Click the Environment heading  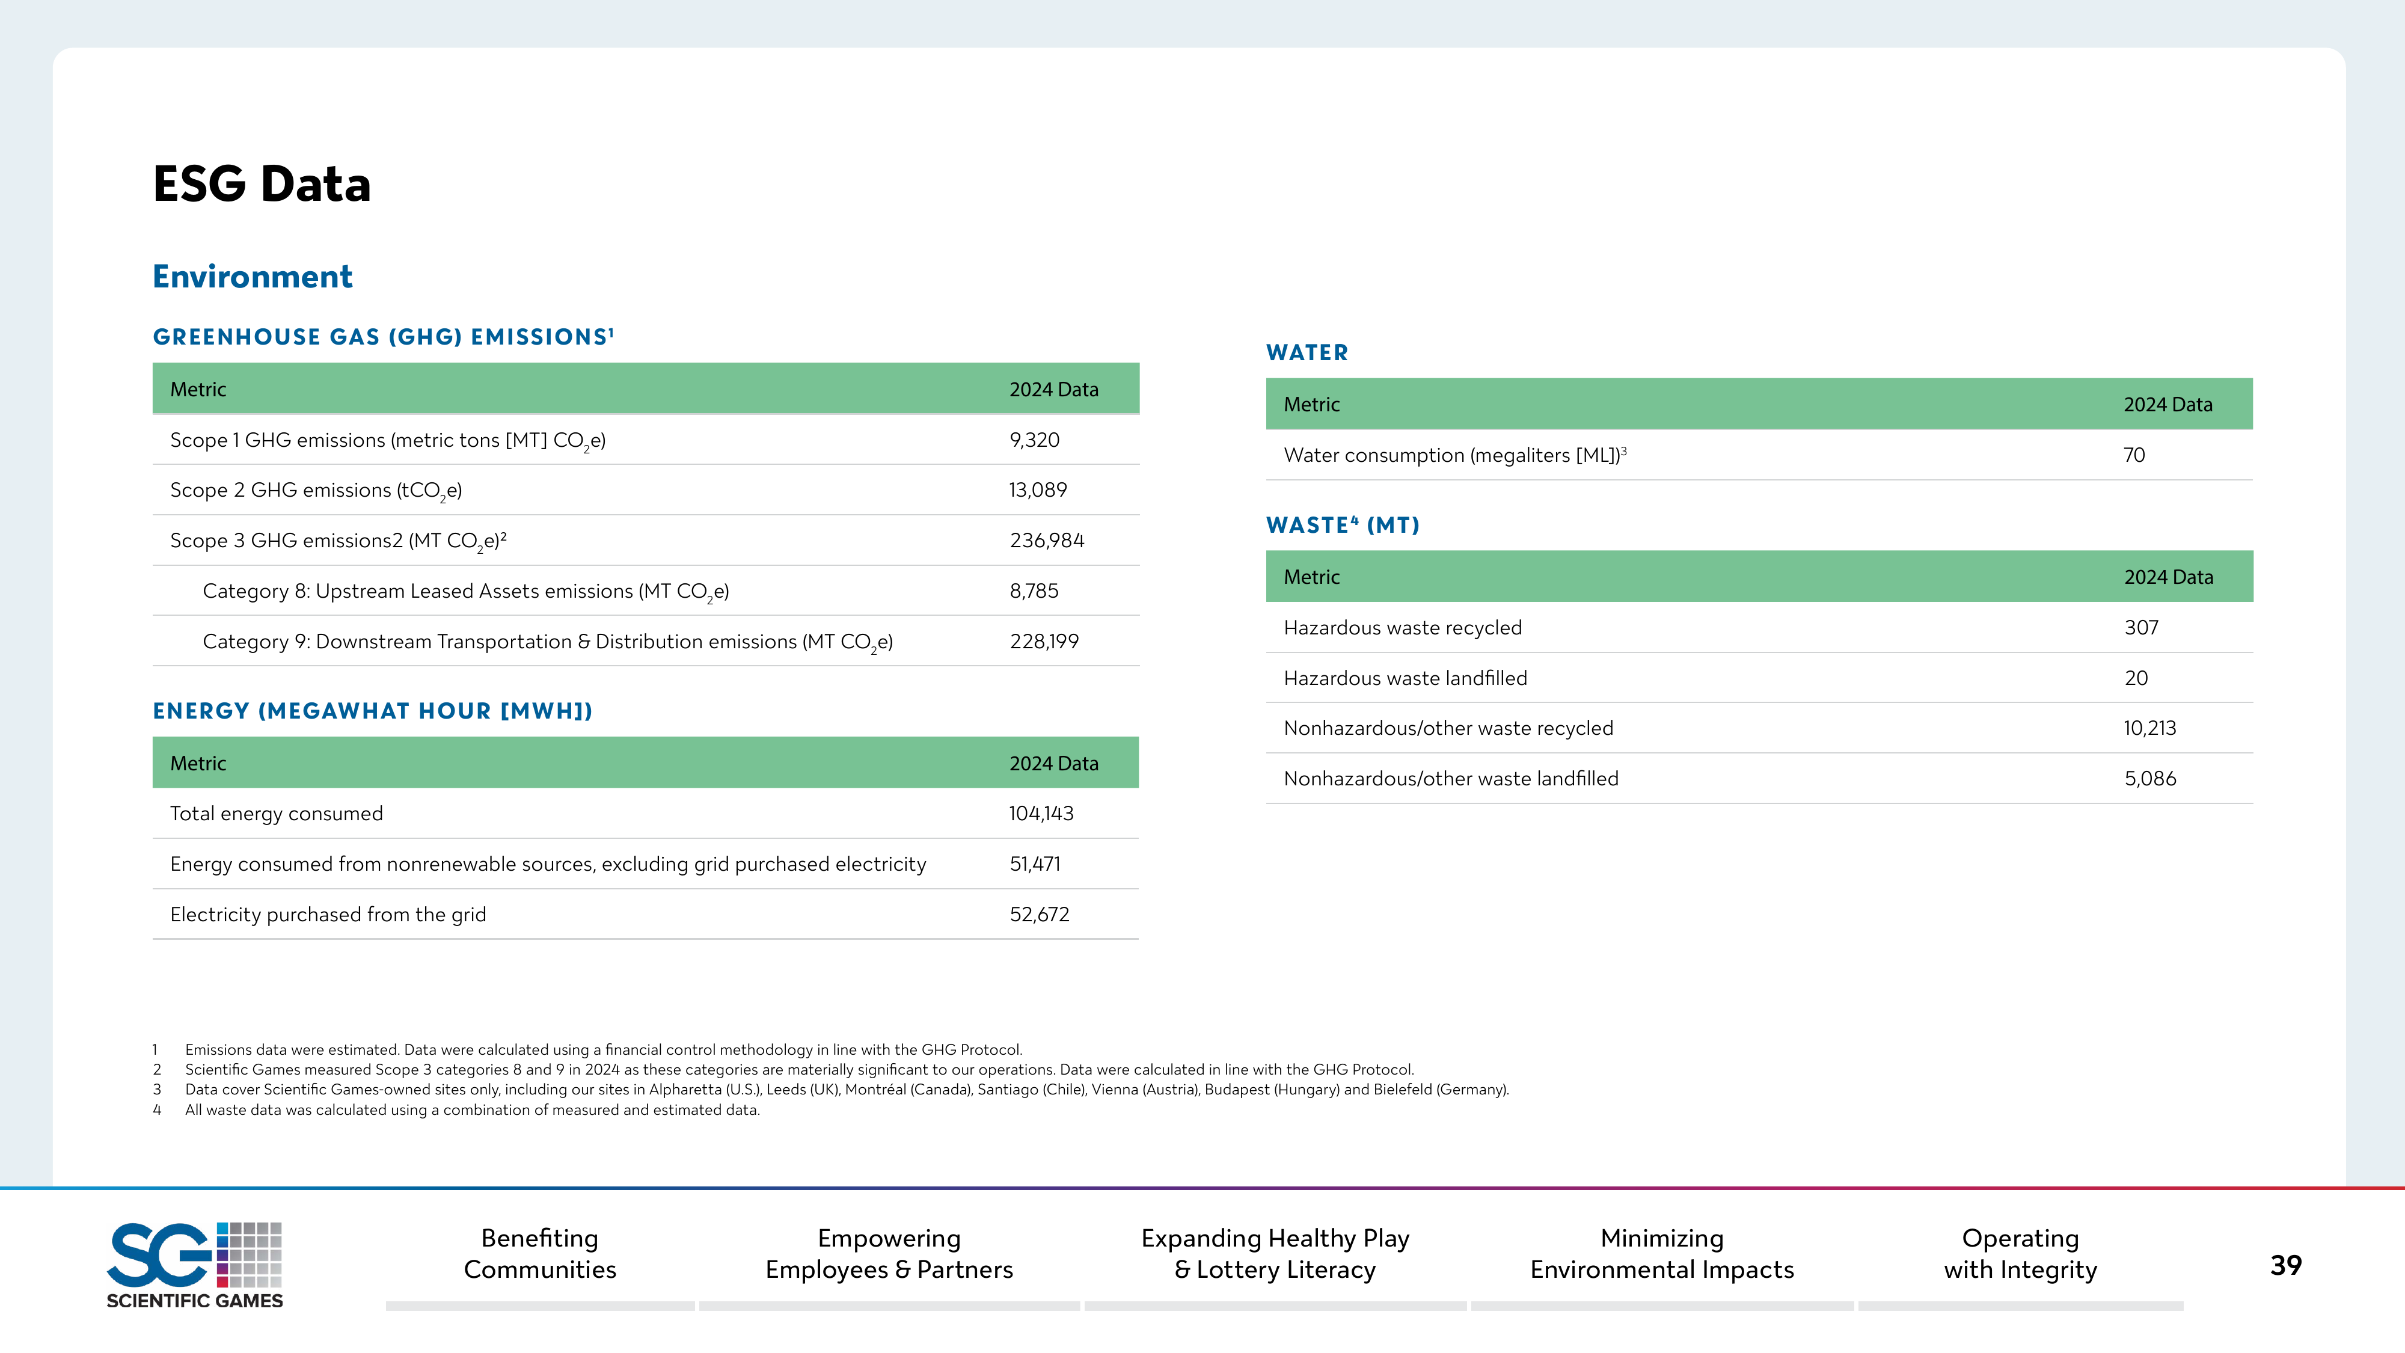coord(252,277)
